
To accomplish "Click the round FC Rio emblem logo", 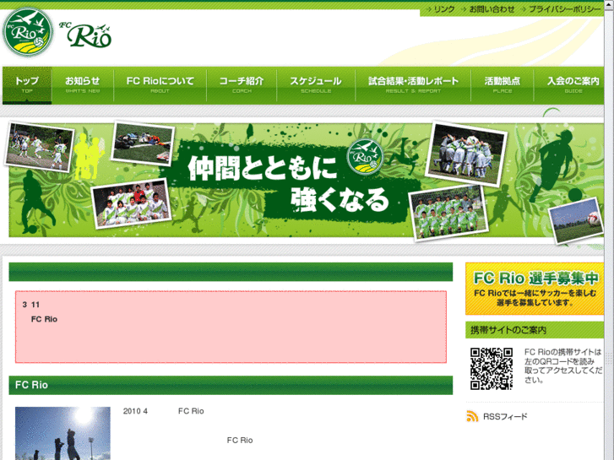I will click(x=27, y=32).
